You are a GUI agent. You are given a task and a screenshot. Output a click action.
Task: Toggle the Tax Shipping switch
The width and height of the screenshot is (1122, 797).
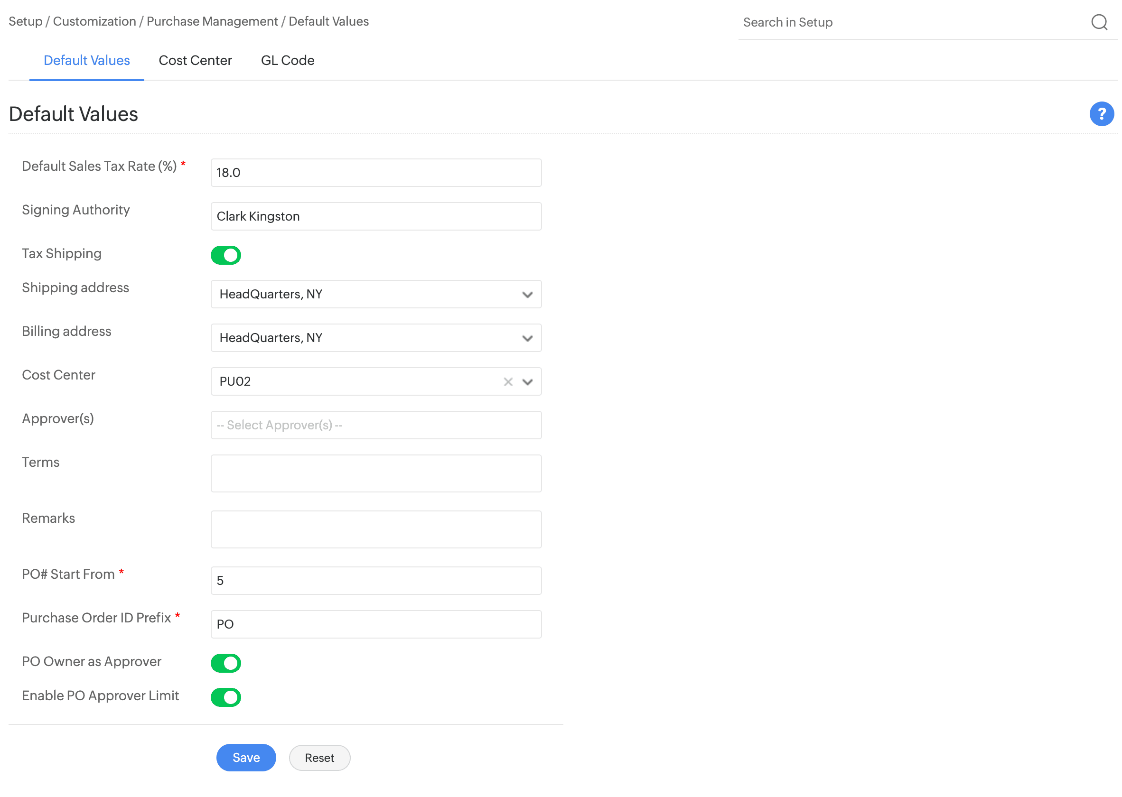point(226,255)
